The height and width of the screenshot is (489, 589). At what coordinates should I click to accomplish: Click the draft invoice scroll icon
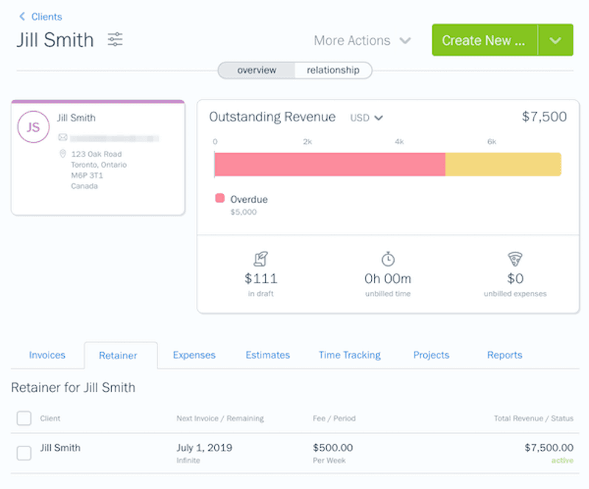pyautogui.click(x=261, y=259)
